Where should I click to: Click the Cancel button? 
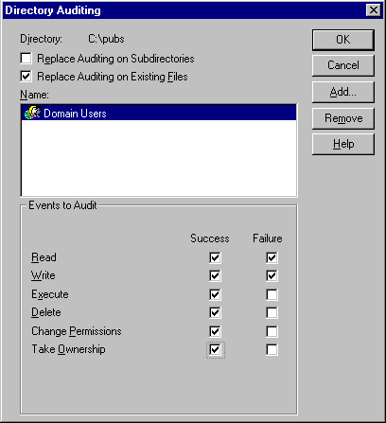(343, 65)
